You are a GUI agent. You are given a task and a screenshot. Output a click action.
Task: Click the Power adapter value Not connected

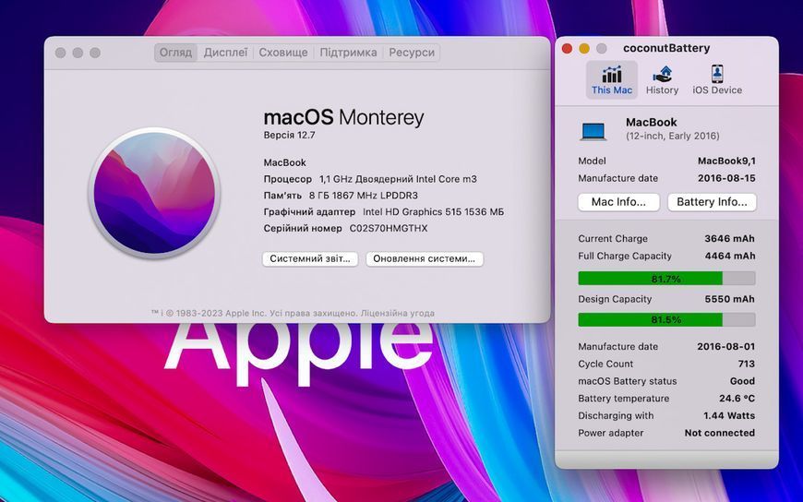(x=720, y=433)
